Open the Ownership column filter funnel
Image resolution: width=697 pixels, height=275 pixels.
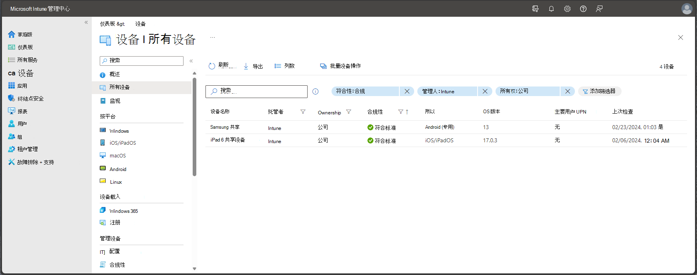point(349,112)
